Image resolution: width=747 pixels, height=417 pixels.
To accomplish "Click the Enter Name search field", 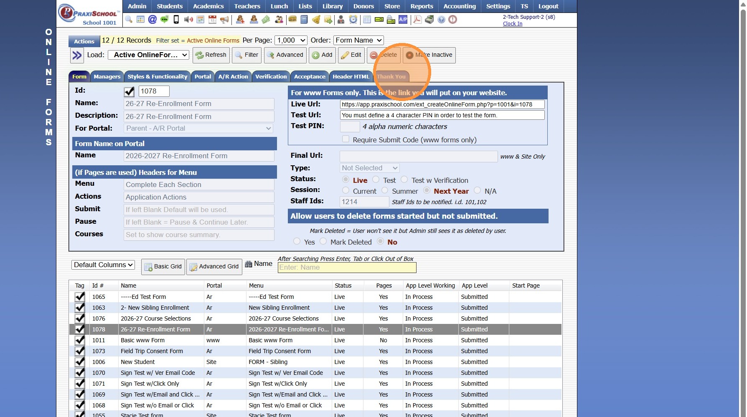I will point(347,268).
